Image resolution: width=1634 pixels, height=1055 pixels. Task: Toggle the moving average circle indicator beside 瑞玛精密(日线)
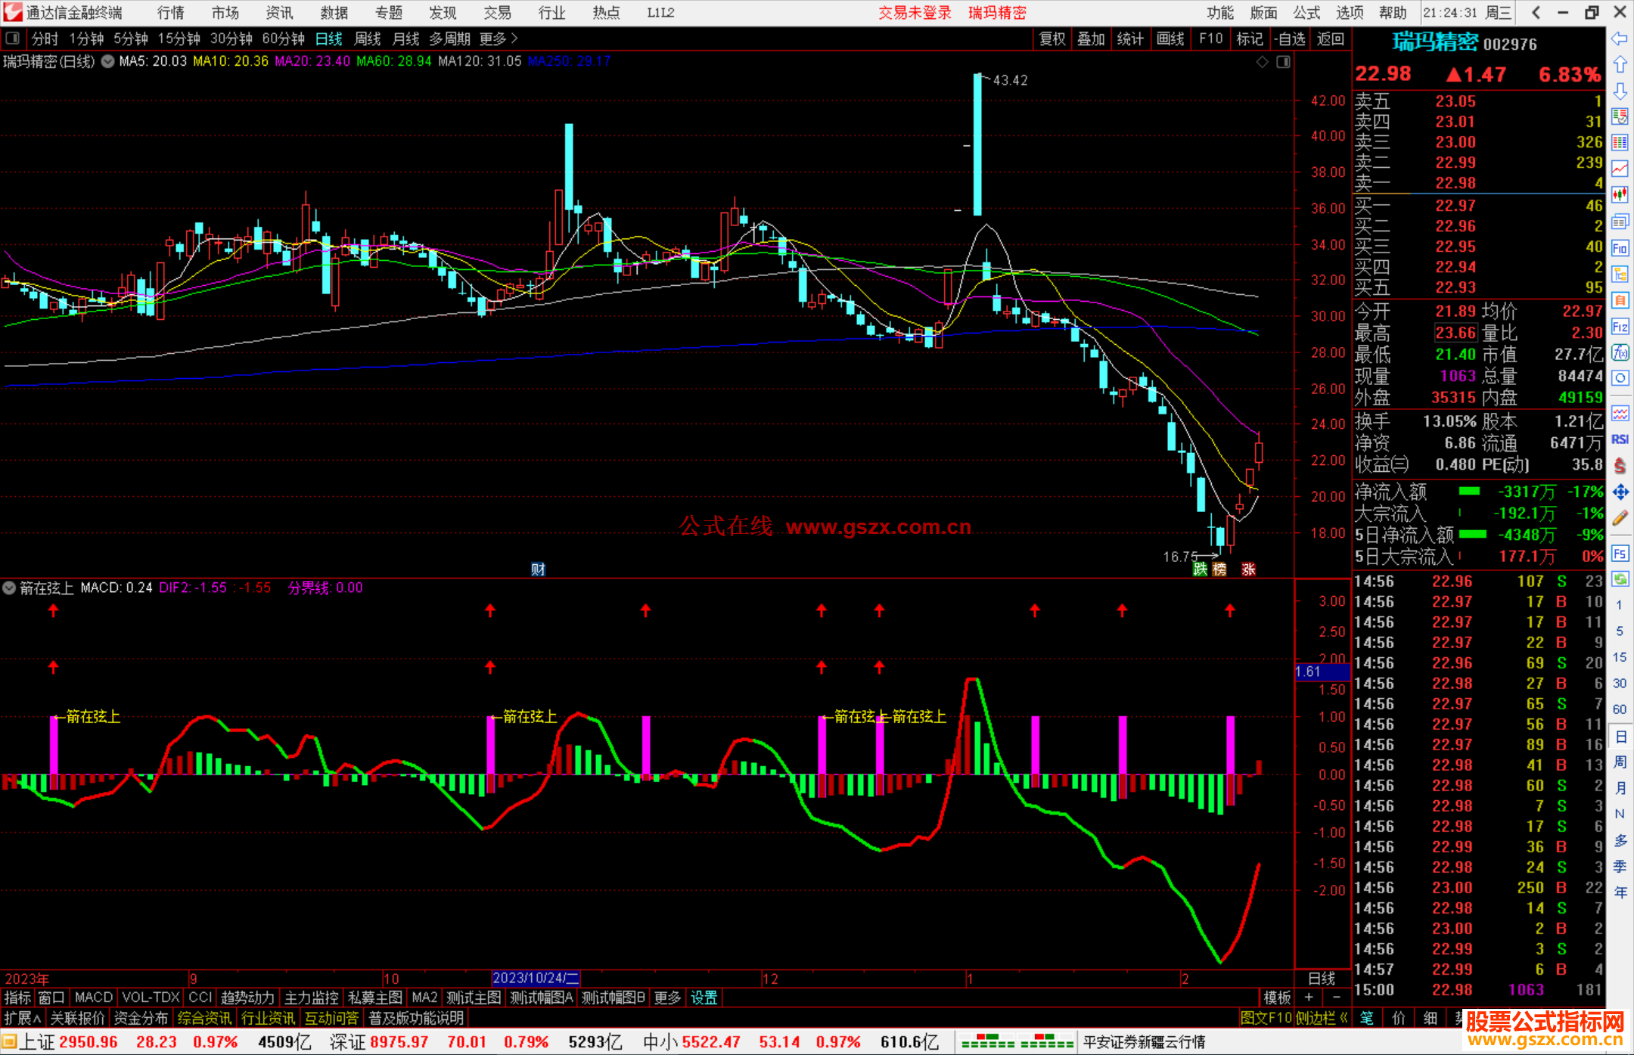[108, 61]
